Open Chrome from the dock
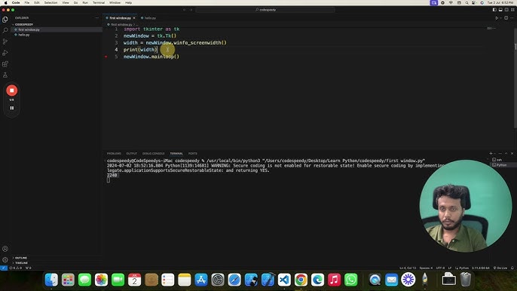 click(x=301, y=280)
